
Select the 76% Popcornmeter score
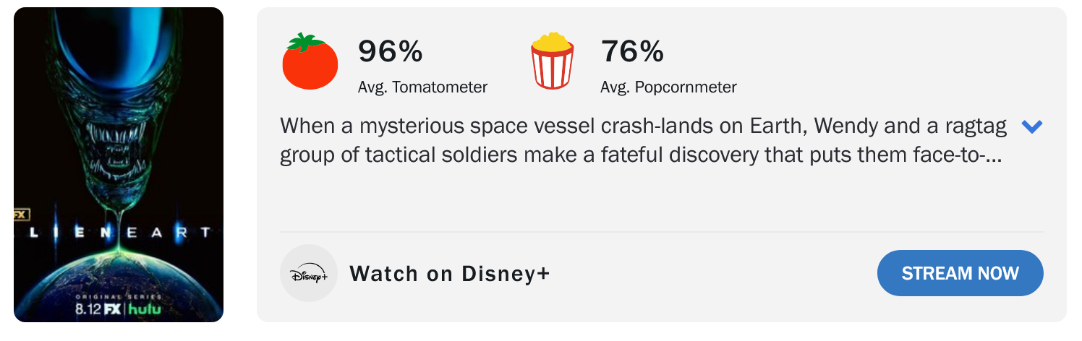pos(632,51)
